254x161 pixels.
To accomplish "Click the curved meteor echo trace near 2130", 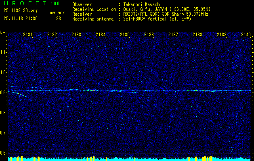I will (x=17, y=94).
